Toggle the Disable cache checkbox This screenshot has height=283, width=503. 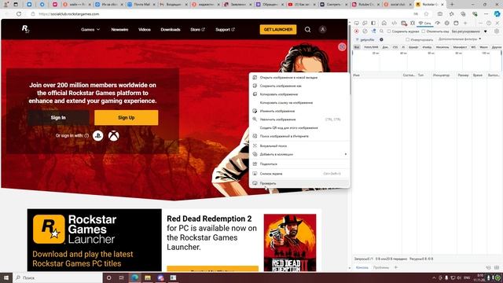(424, 31)
